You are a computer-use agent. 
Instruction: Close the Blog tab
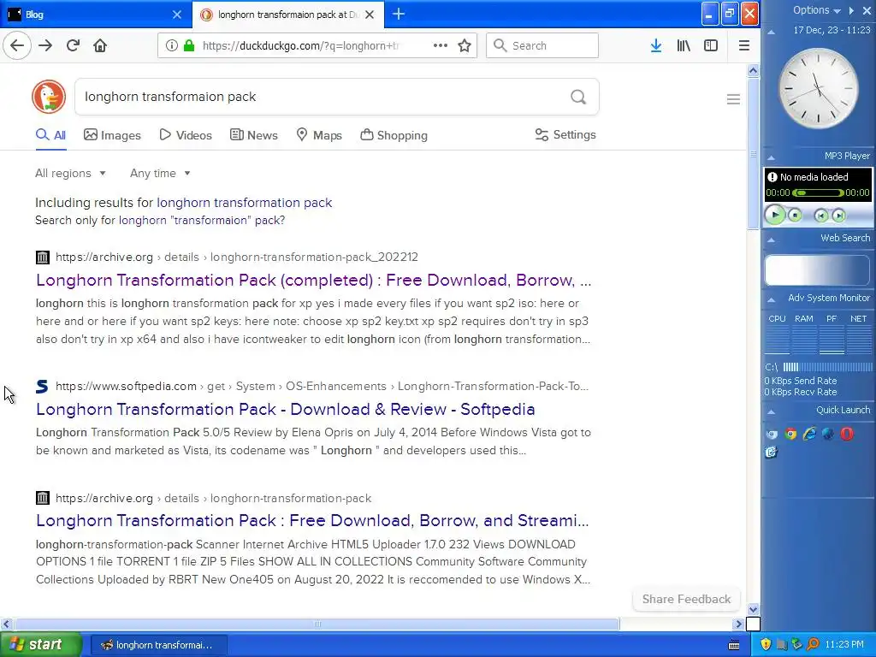(177, 15)
